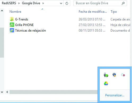The image size is (132, 103).
Task: Click the Documento d type cell
Action: 120,31
